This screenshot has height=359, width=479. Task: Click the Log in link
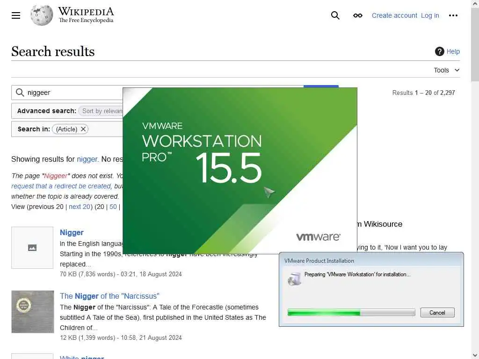430,15
